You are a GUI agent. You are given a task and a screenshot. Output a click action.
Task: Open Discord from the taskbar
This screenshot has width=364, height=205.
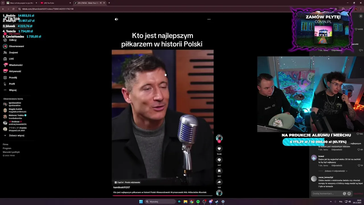click(x=210, y=202)
